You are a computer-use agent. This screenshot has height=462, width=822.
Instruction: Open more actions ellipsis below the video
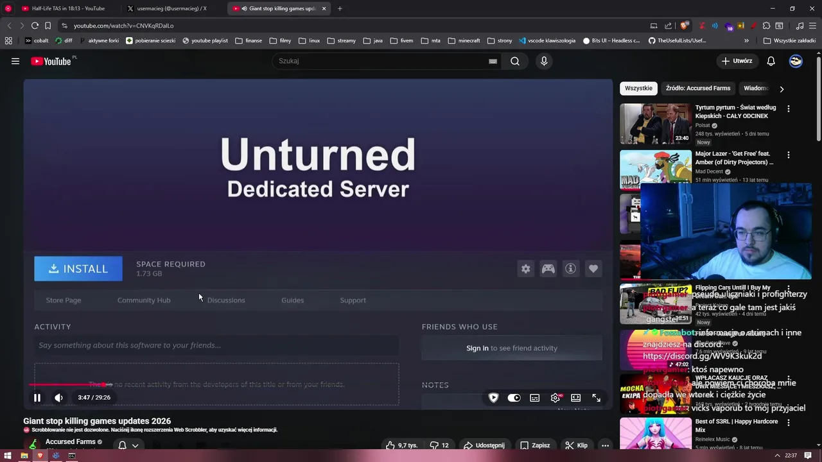(605, 445)
